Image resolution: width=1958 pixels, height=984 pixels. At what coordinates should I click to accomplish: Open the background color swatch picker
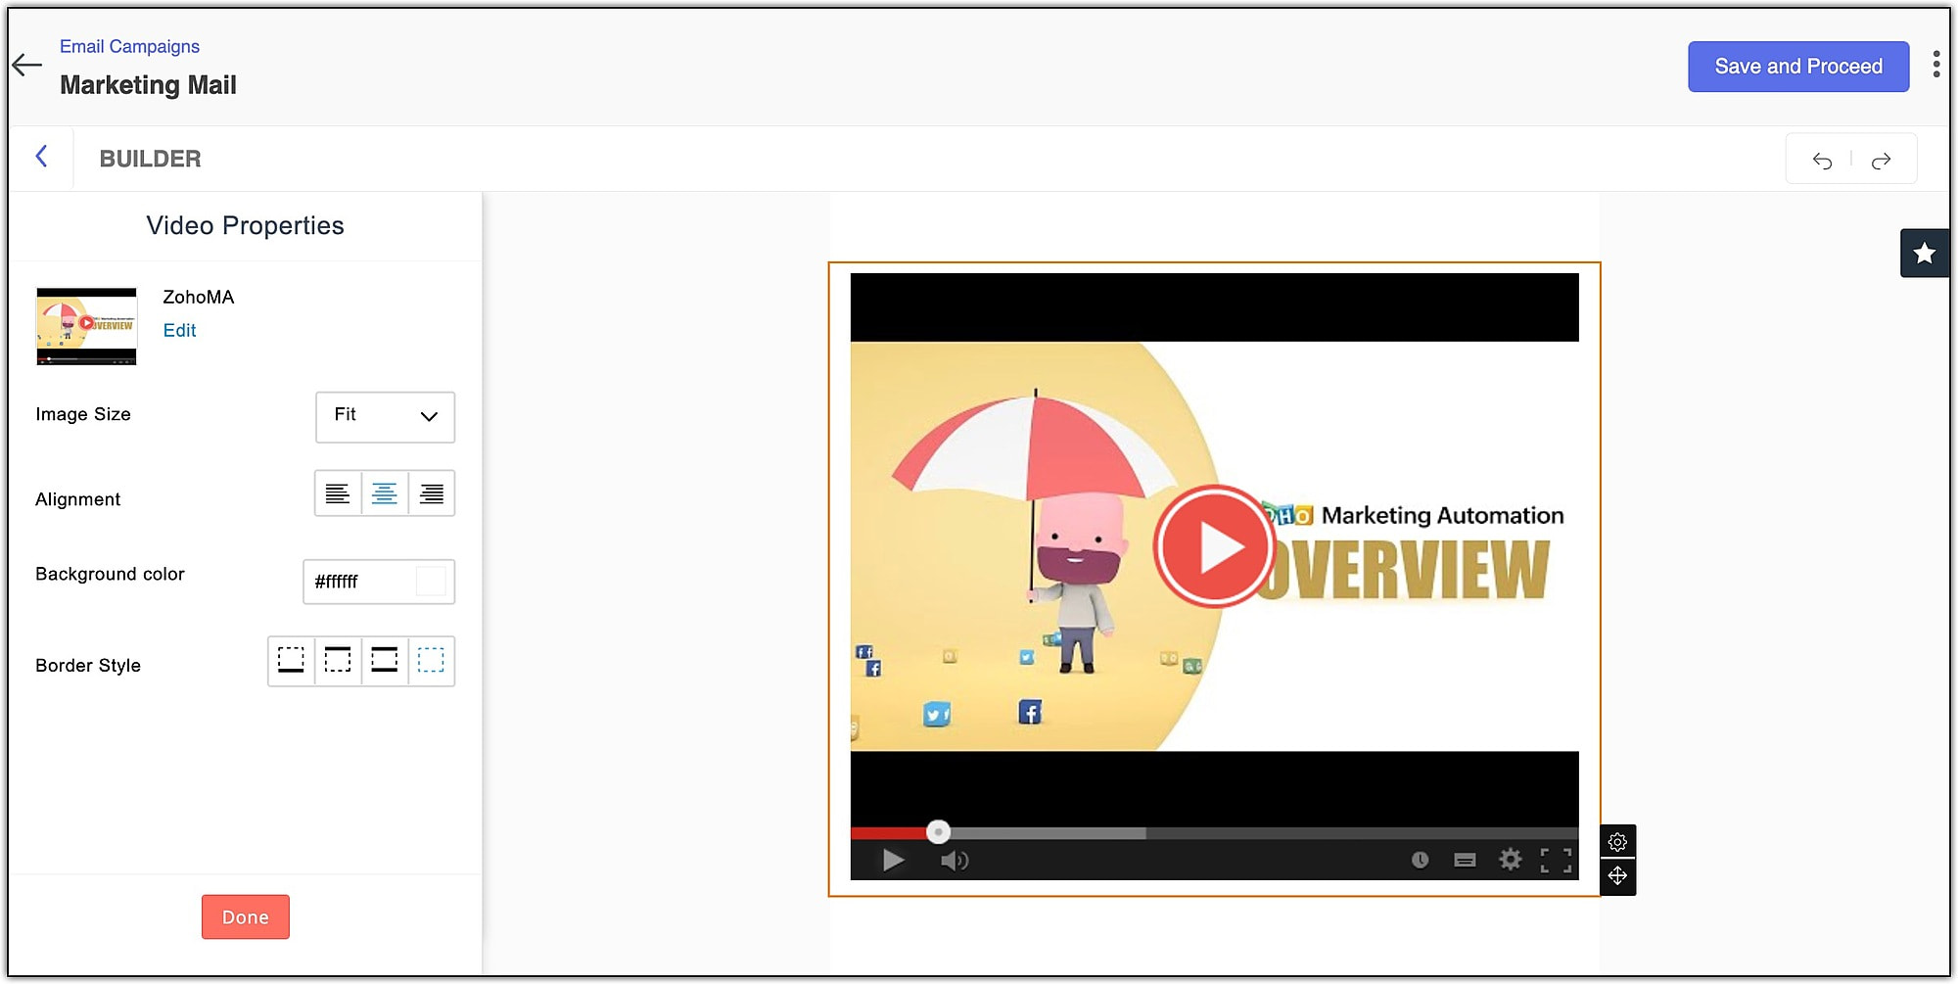click(x=431, y=582)
